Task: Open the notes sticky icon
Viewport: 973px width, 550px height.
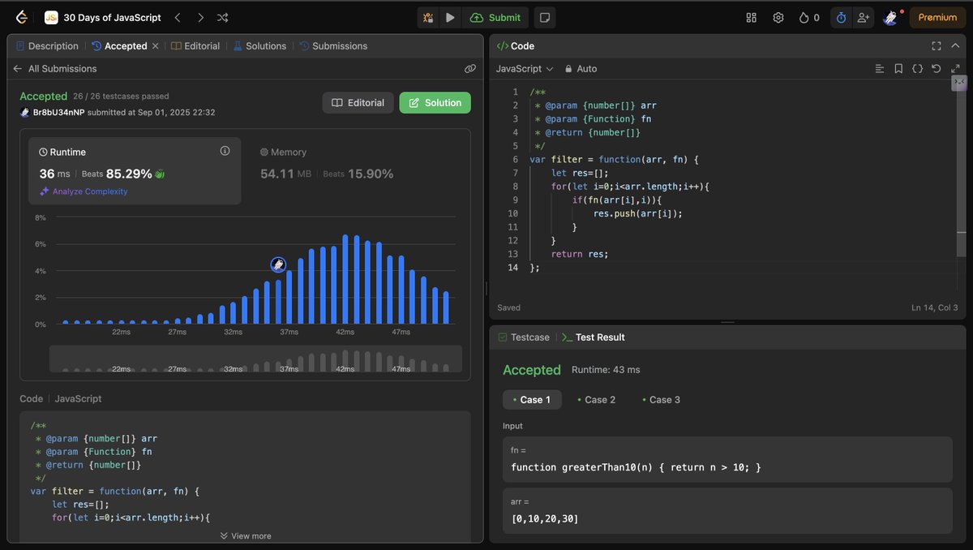Action: click(x=545, y=18)
